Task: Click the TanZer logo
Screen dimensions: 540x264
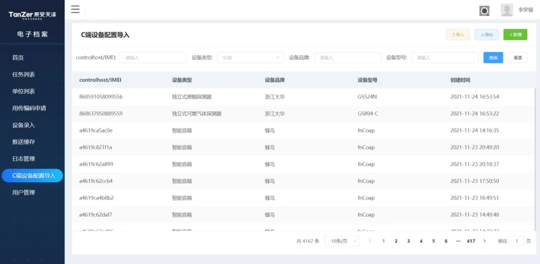Action: tap(32, 14)
